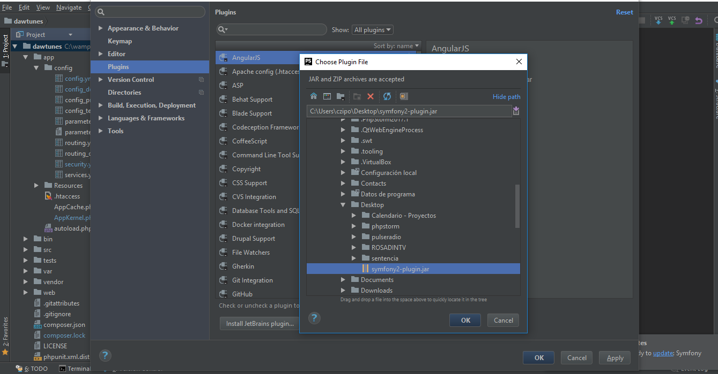Open the Terminal tool window
The height and width of the screenshot is (374, 718).
75,369
